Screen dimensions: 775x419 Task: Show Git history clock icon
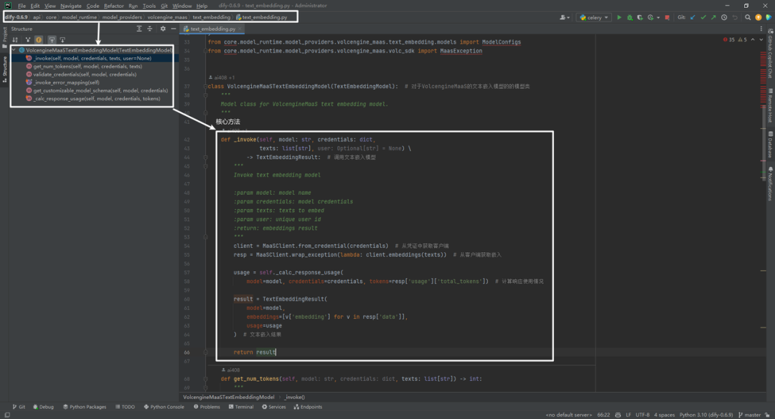pos(724,17)
